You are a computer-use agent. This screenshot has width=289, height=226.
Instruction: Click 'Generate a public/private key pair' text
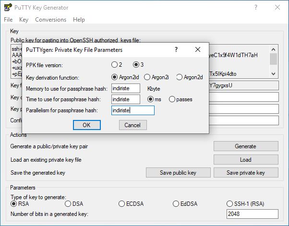[49, 146]
